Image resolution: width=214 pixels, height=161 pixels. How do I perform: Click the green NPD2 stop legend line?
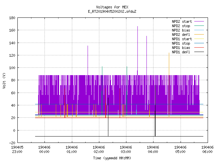pyautogui.click(x=199, y=26)
